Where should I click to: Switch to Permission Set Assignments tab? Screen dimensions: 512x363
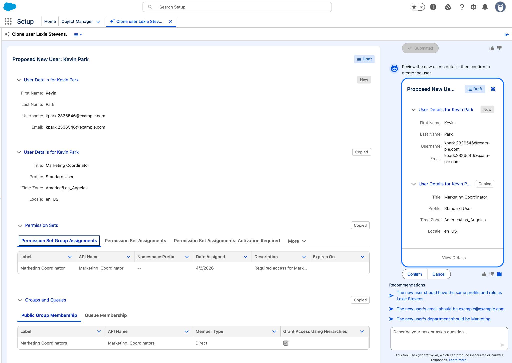pyautogui.click(x=135, y=241)
